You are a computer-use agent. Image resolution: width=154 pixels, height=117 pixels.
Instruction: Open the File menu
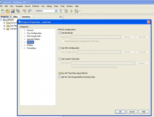tap(1, 6)
